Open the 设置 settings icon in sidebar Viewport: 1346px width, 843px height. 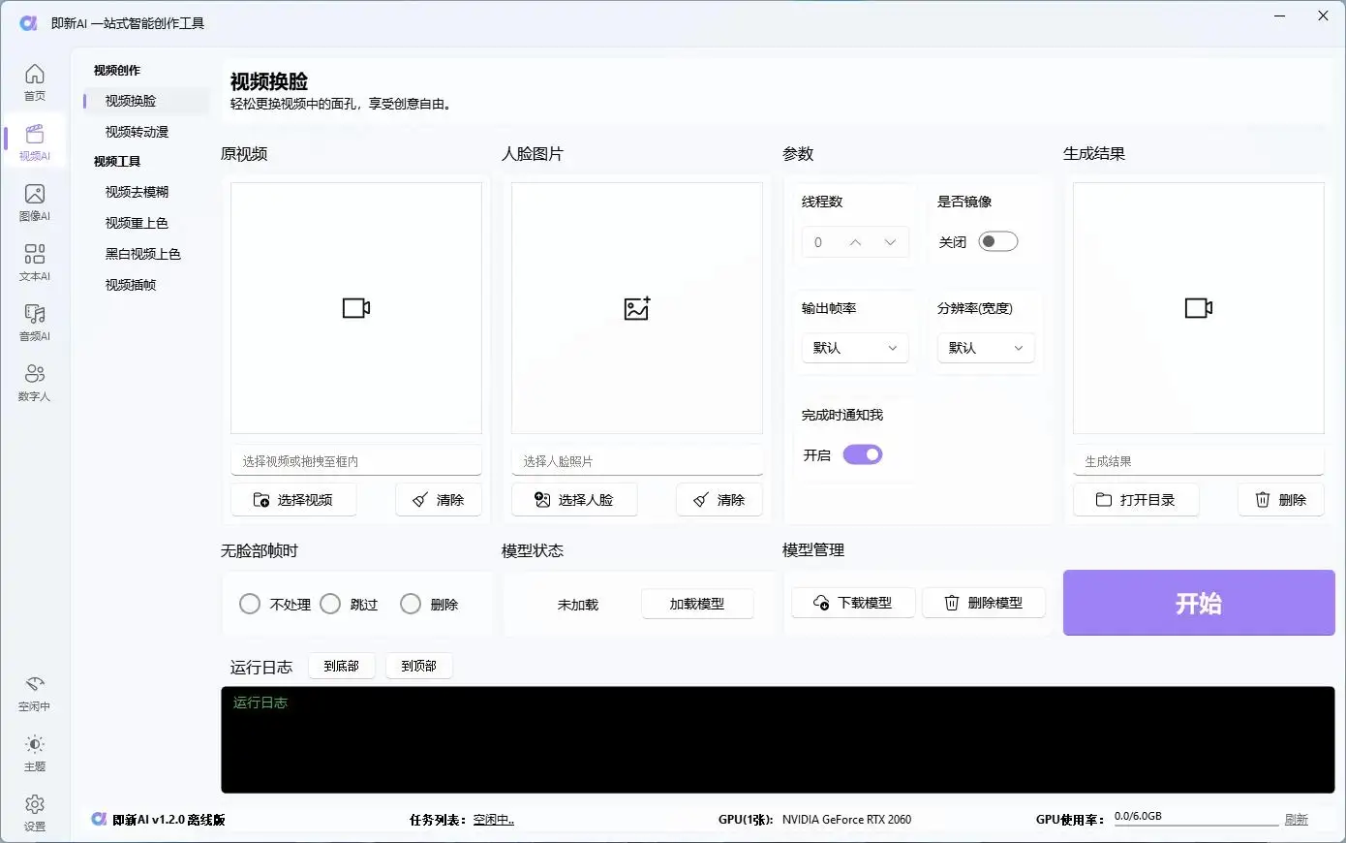coord(34,812)
